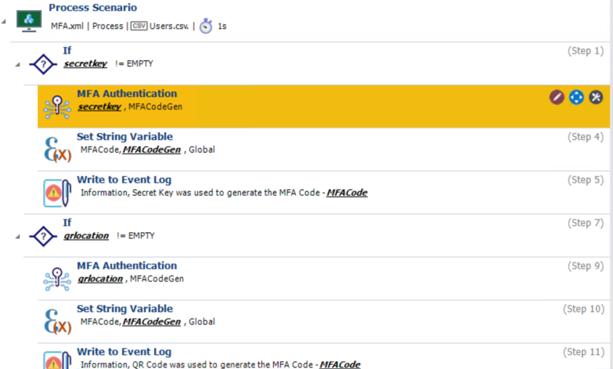Click the stopwatch timer icon

click(x=206, y=26)
